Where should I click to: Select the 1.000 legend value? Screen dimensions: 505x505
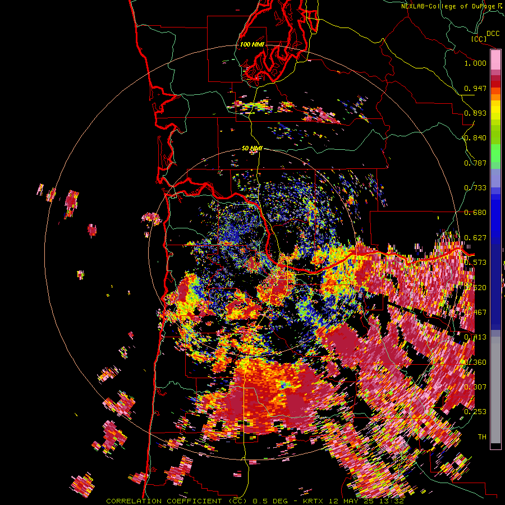click(475, 63)
